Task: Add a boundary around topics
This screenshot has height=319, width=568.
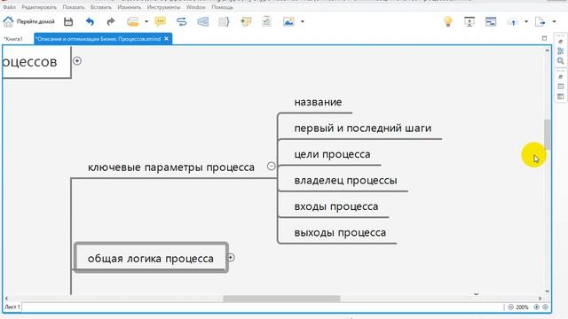Action: 203,21
